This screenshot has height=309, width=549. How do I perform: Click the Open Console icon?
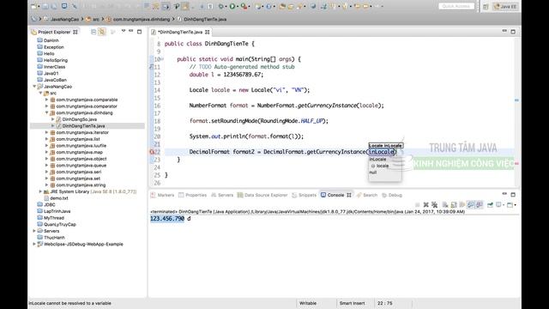tap(510, 204)
